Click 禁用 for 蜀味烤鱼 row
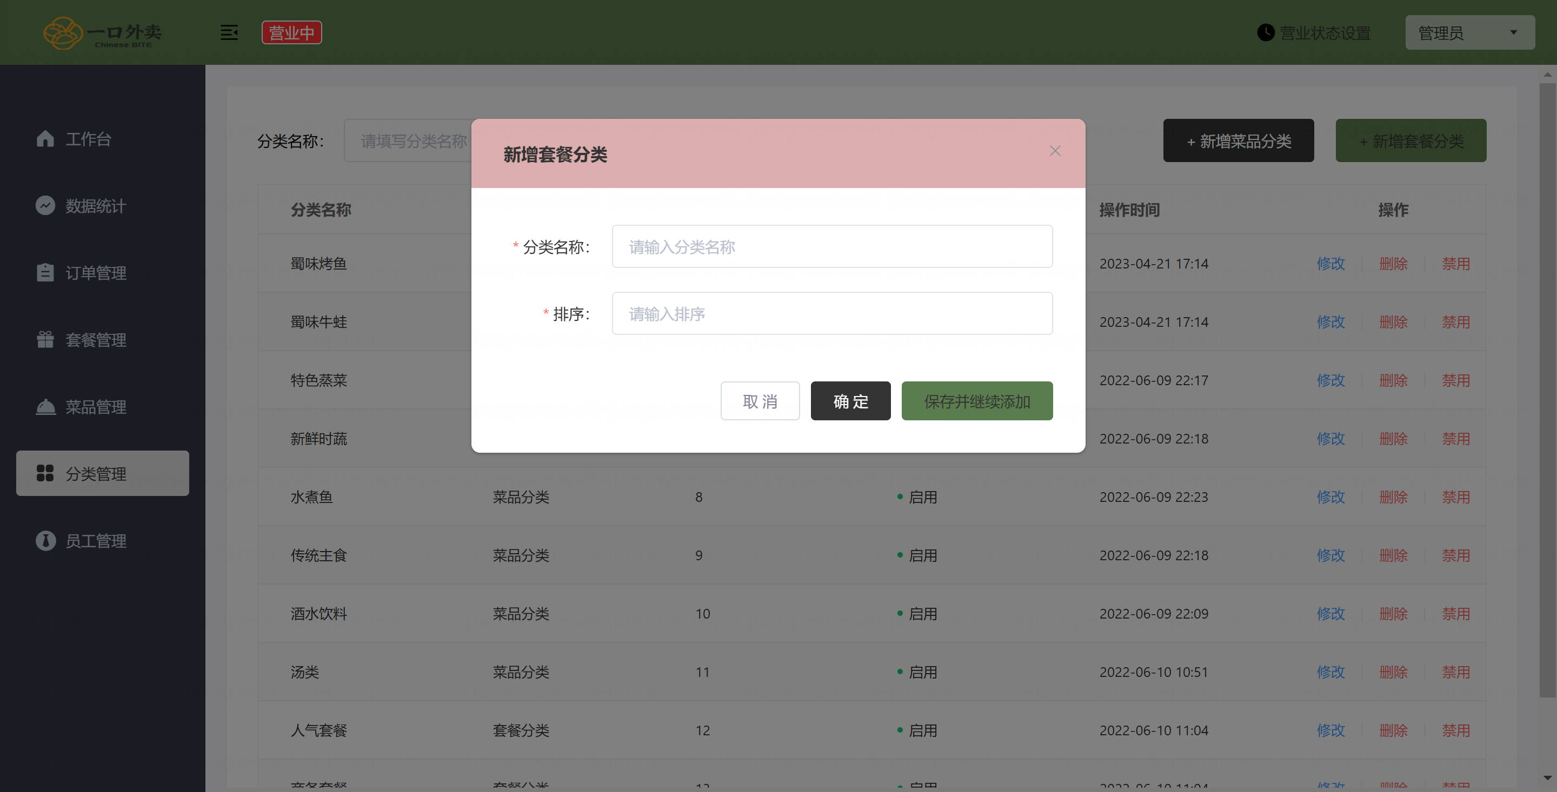Screen dimensions: 1557x792 click(x=1455, y=264)
